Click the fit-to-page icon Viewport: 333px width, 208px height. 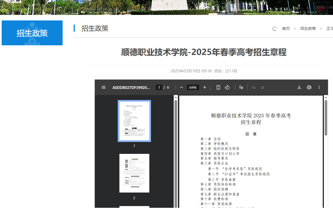click(x=218, y=87)
